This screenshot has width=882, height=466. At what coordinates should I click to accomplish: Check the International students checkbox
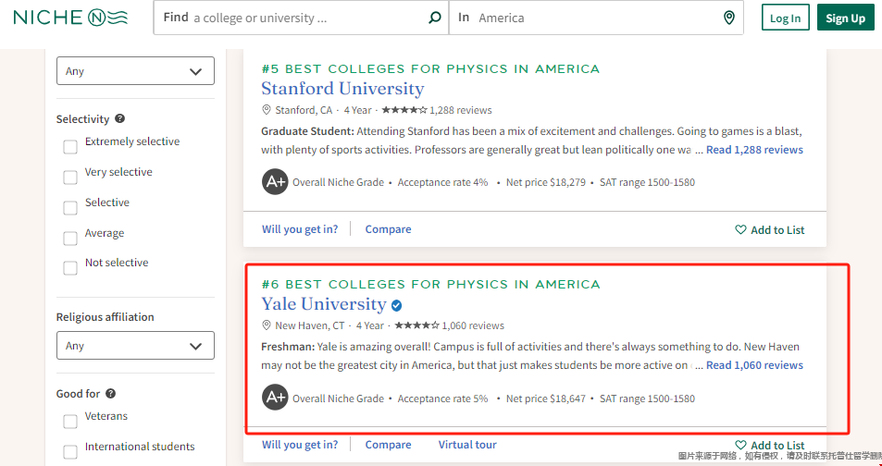(70, 452)
